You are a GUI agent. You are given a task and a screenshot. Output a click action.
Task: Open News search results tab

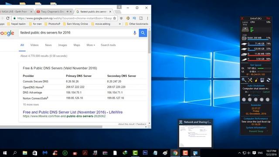pos(48,45)
